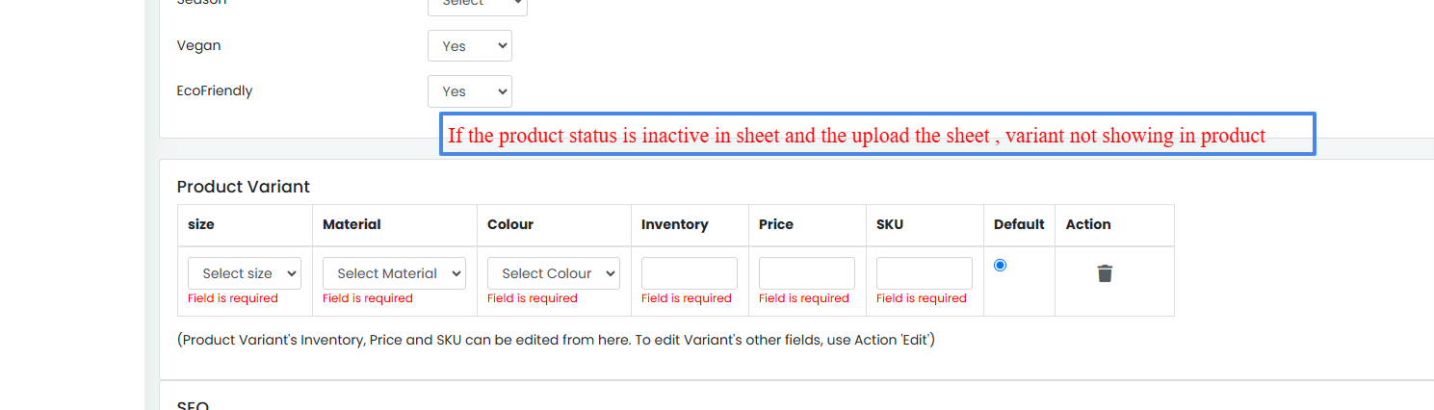Click the red inactive product status note

(857, 136)
